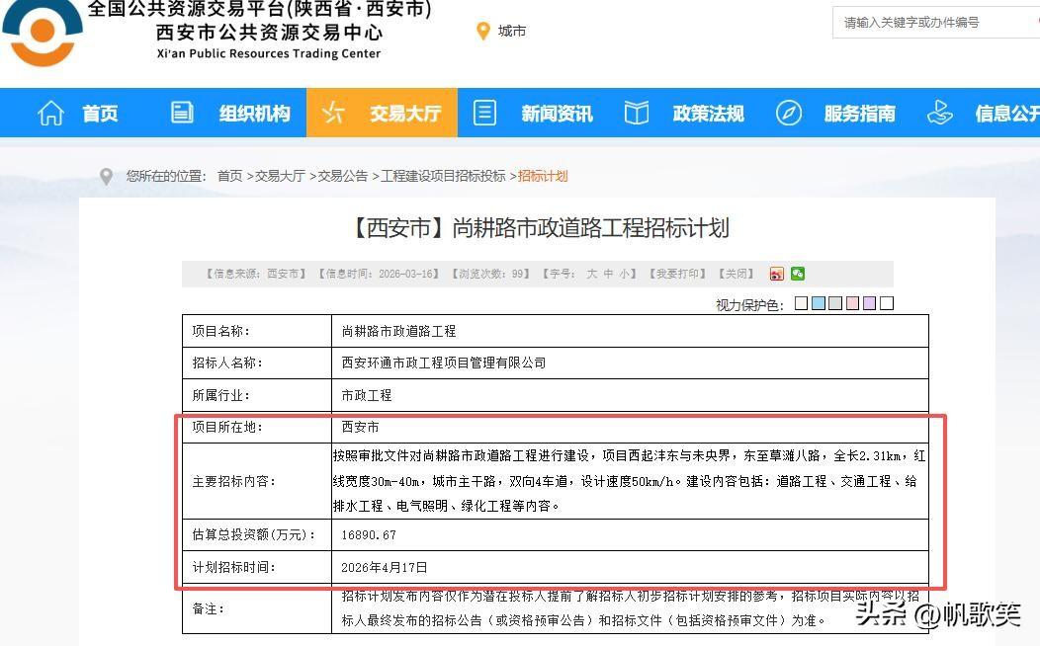Click the green WeChat share icon
Image resolution: width=1040 pixels, height=646 pixels.
click(798, 274)
